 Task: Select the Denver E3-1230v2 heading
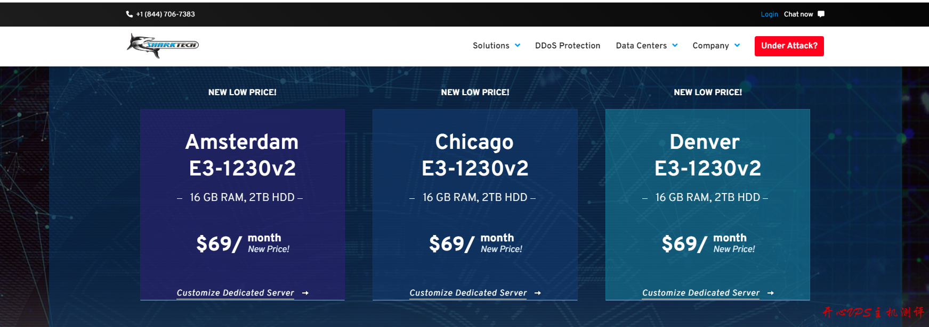click(x=707, y=155)
